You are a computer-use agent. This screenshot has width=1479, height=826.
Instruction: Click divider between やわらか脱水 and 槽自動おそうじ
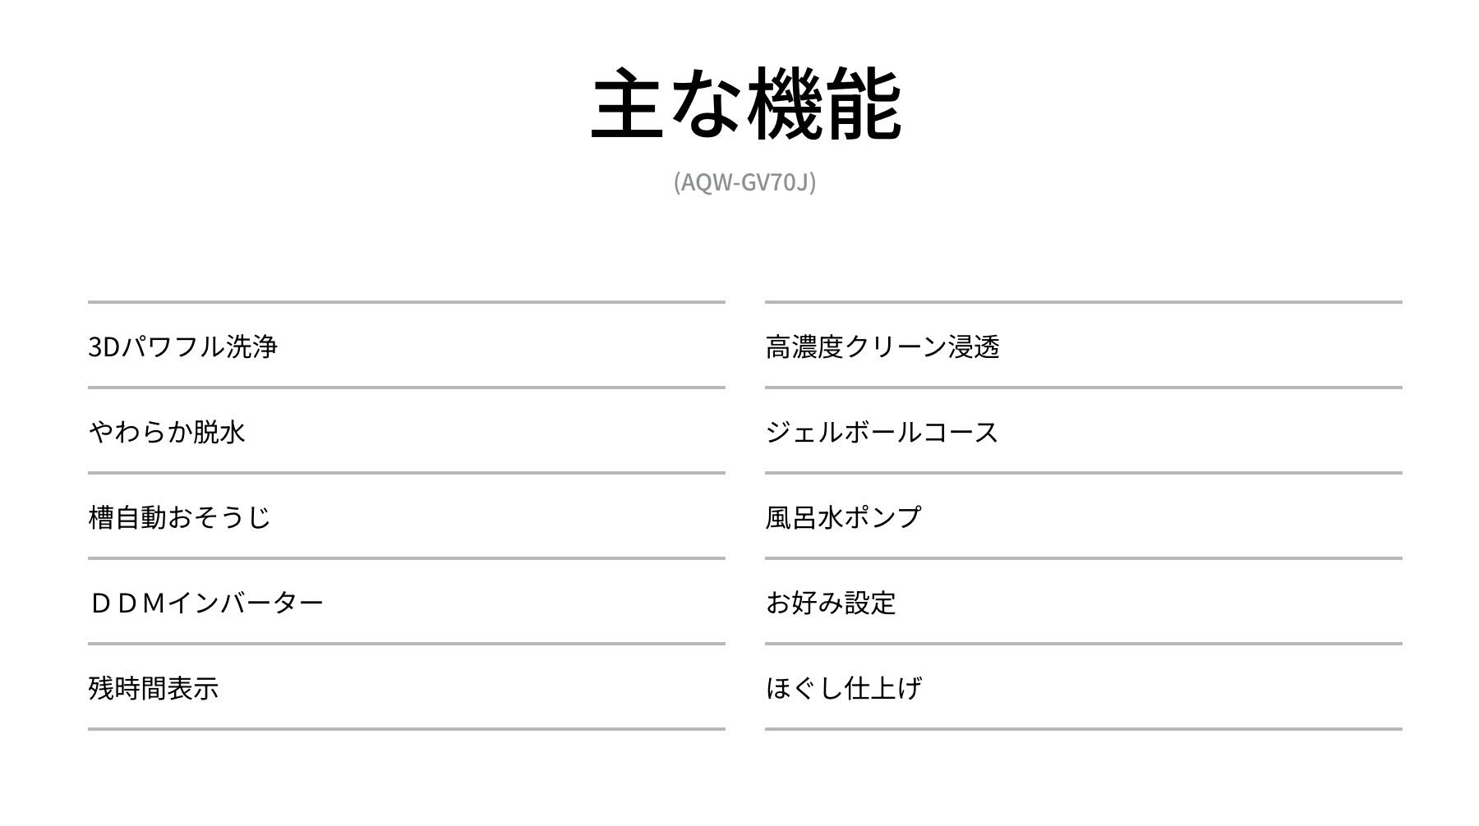(x=406, y=473)
